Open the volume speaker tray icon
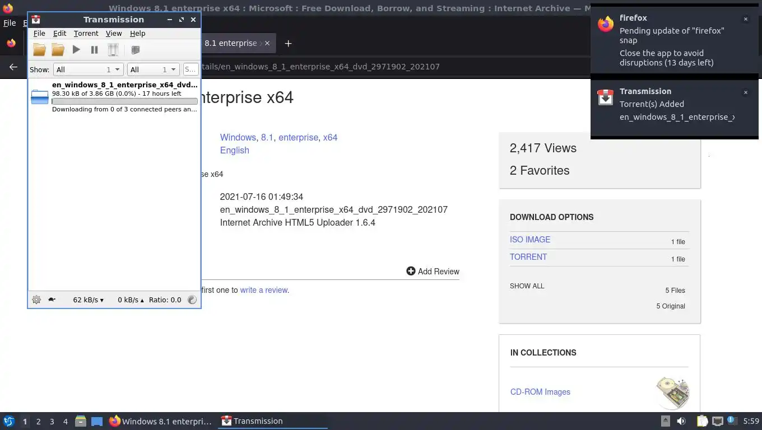762x430 pixels. [x=681, y=421]
